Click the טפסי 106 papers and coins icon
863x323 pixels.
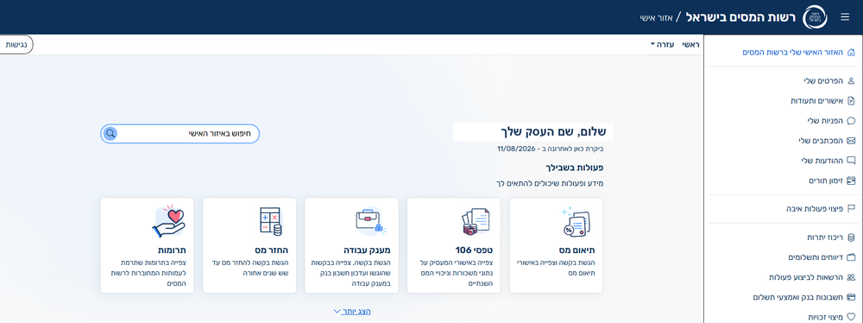click(476, 222)
